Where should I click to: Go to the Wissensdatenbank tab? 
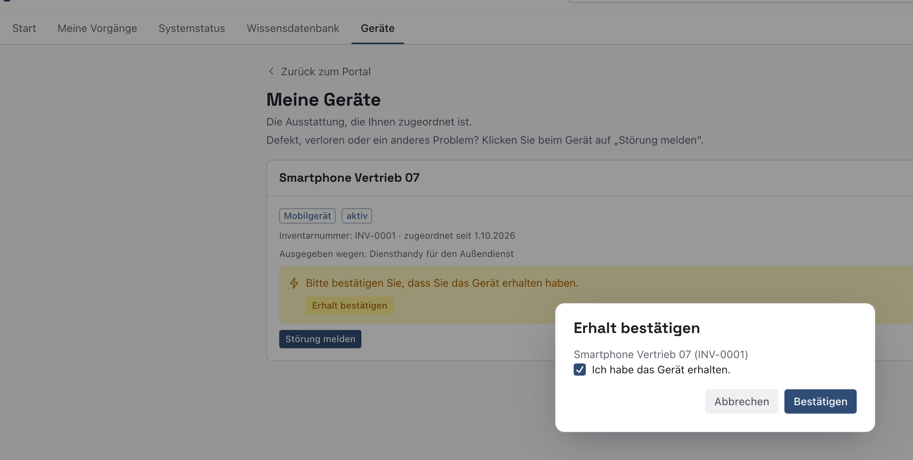pos(293,29)
